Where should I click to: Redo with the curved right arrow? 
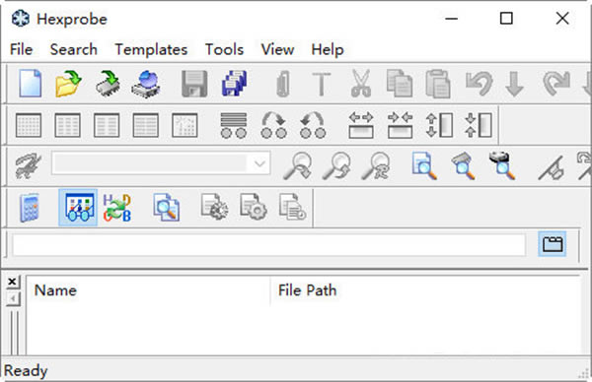556,83
